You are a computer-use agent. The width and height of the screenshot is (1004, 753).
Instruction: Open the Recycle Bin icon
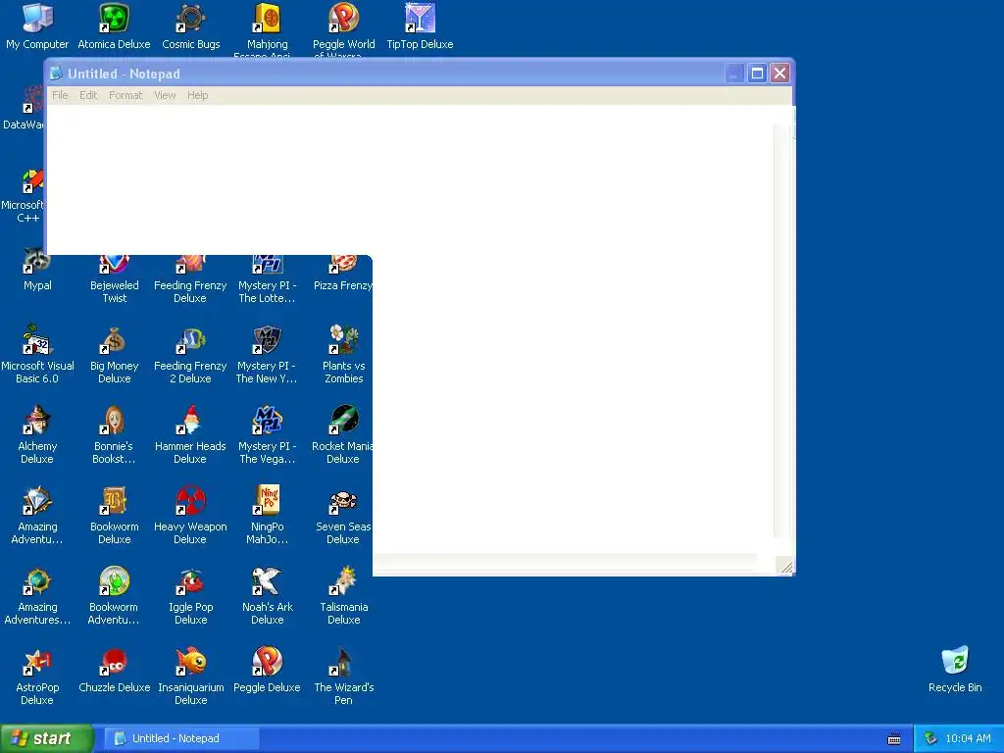[x=955, y=670]
